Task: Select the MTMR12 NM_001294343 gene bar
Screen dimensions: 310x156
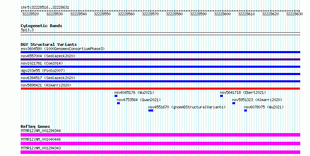Action: pyautogui.click(x=160, y=152)
